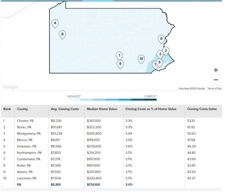Zoom out on the map
Screen dimensions: 230x192
pos(216,80)
